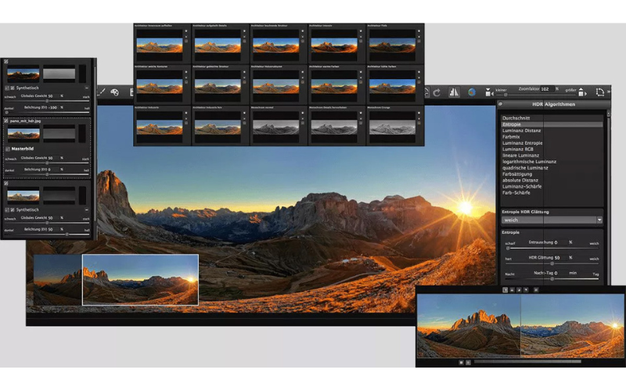Image resolution: width=626 pixels, height=391 pixels.
Task: Select lineare Luminanz algorithm
Action: tap(552, 155)
